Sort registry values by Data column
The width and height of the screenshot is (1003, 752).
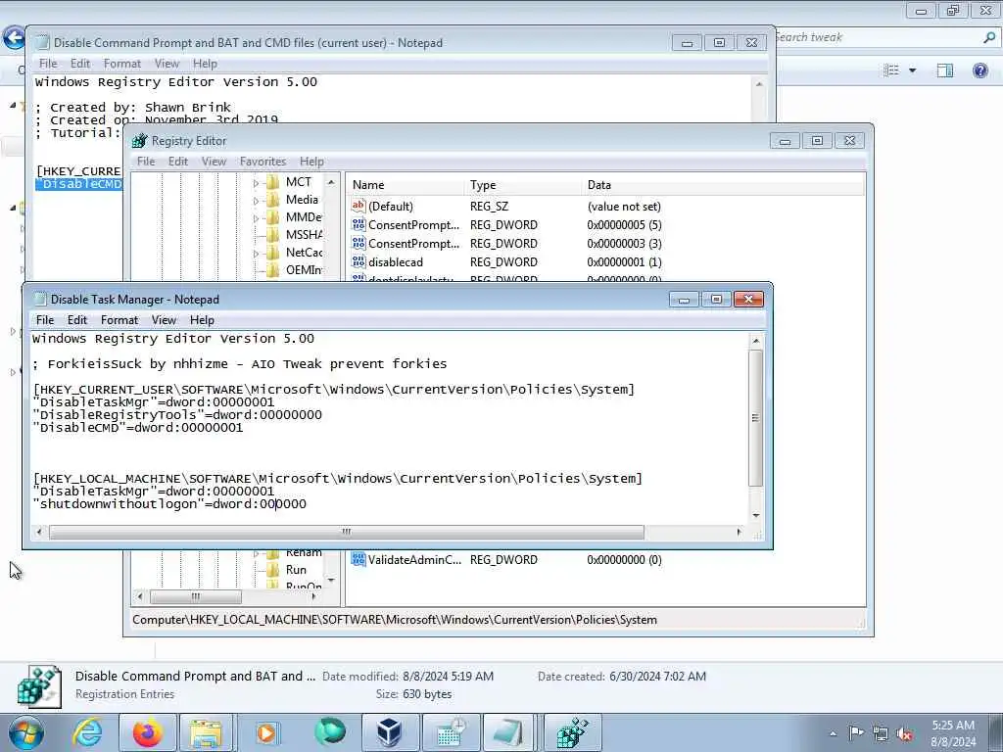[x=723, y=185]
